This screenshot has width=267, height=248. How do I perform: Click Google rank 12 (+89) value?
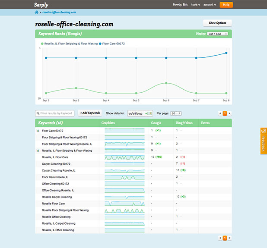point(157,157)
